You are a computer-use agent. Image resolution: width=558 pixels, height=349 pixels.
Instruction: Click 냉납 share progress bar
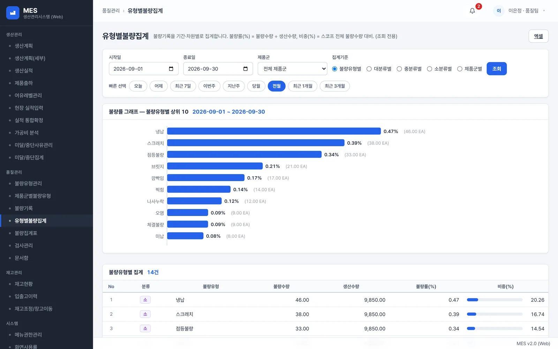pos(495,300)
